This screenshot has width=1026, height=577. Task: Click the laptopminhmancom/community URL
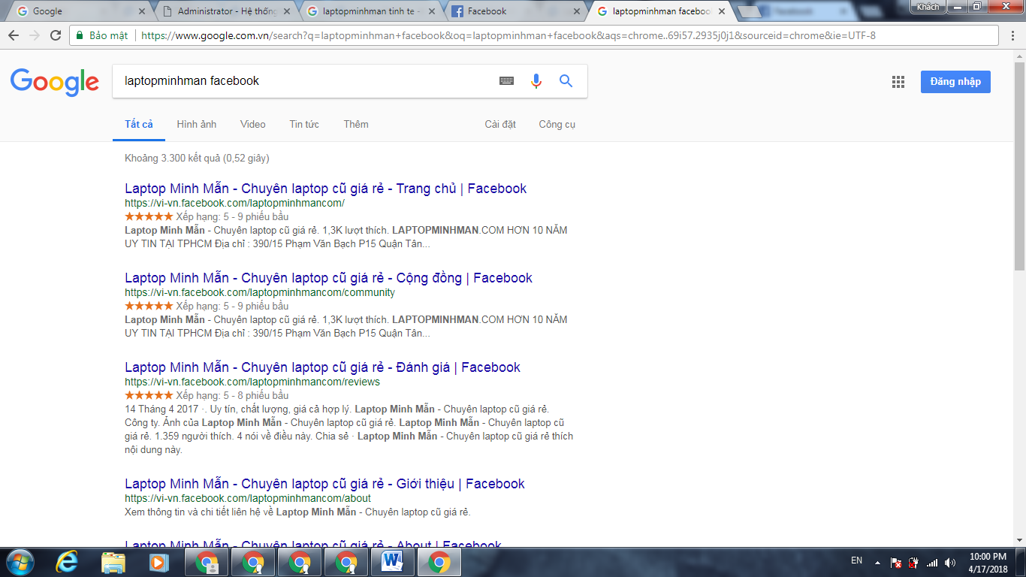point(260,292)
